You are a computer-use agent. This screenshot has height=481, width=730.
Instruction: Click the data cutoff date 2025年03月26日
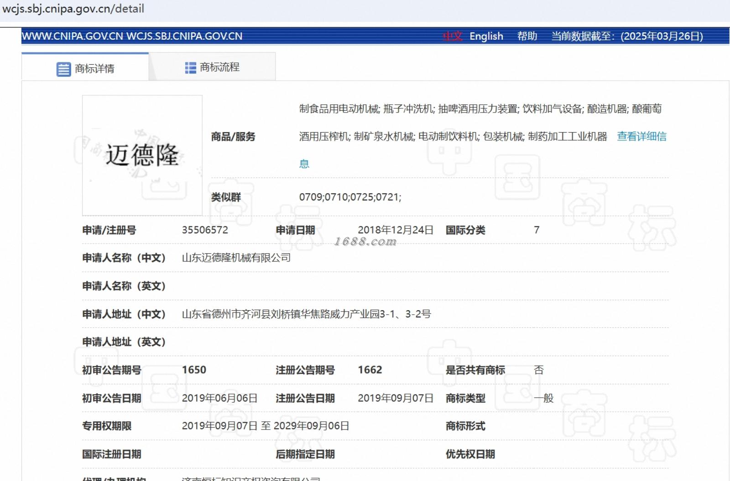(662, 36)
